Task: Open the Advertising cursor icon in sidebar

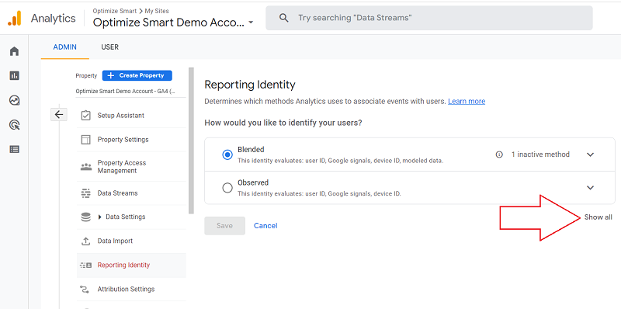Action: coord(14,125)
